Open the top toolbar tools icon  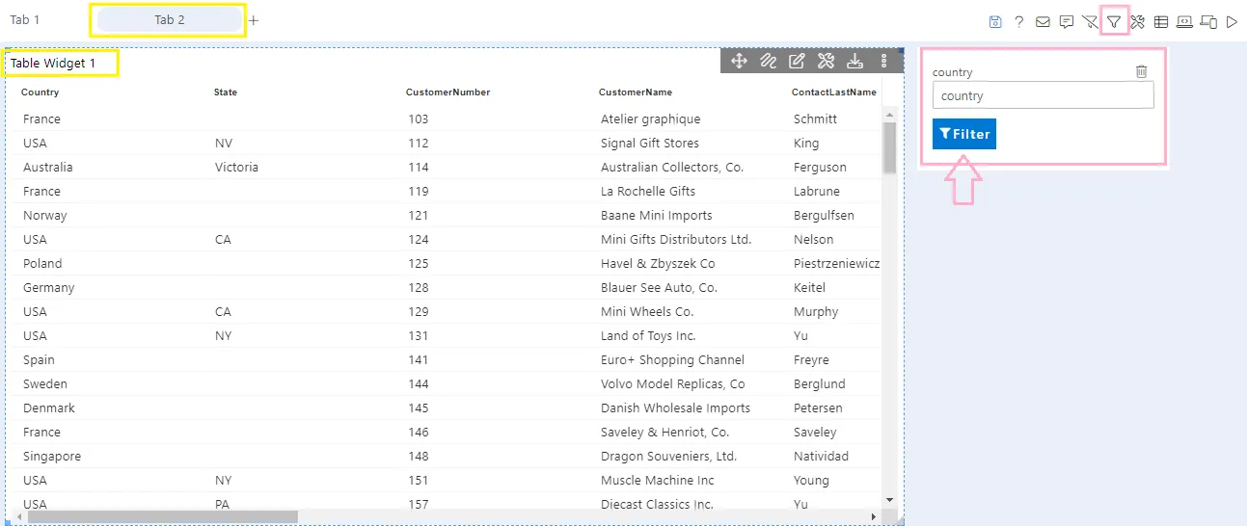coord(1137,21)
